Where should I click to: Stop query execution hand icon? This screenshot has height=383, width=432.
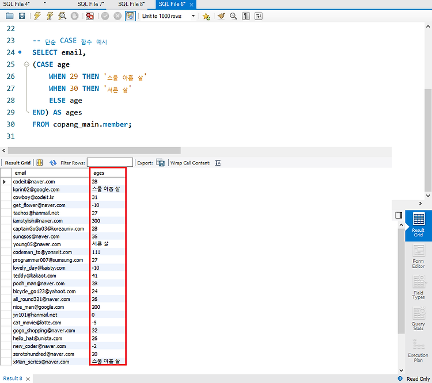click(74, 16)
